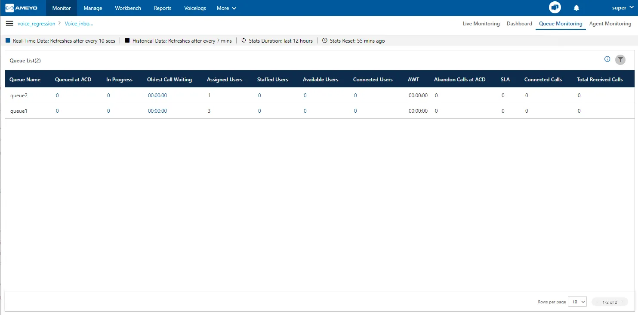Click the In Progress column header
638x315 pixels.
pyautogui.click(x=119, y=80)
